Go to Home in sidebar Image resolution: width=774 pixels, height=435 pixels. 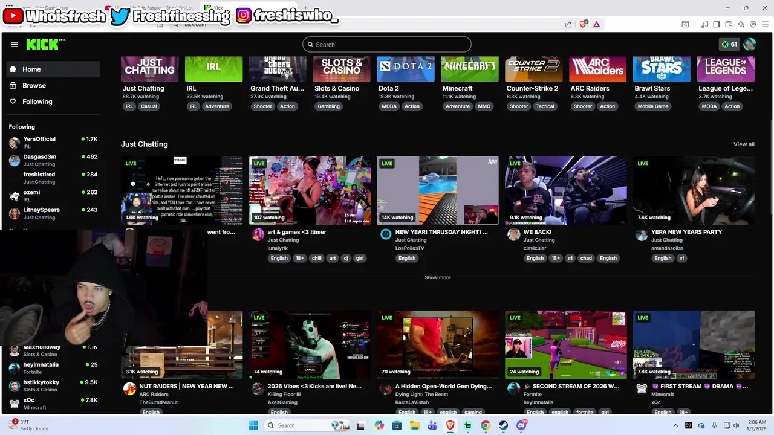pos(53,69)
